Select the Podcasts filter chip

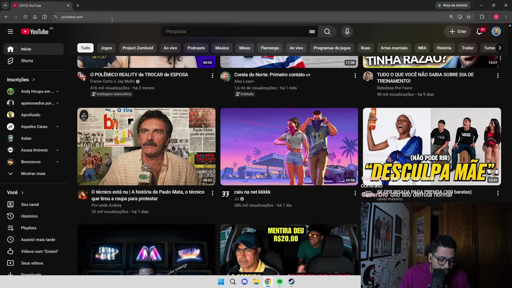click(x=196, y=48)
